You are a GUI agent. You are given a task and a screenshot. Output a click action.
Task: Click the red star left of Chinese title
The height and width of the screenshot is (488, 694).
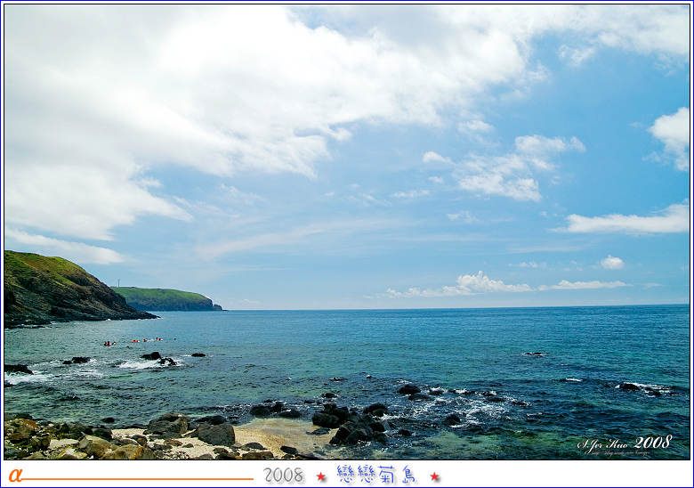click(x=321, y=476)
